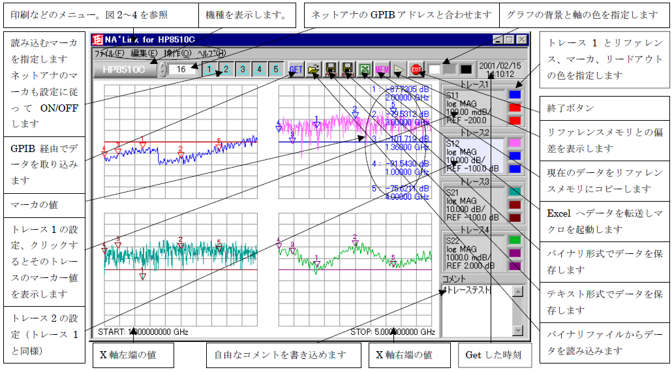Image resolution: width=672 pixels, height=372 pixels.
Task: Open the ヘルプ(H) menu
Action: (x=212, y=53)
